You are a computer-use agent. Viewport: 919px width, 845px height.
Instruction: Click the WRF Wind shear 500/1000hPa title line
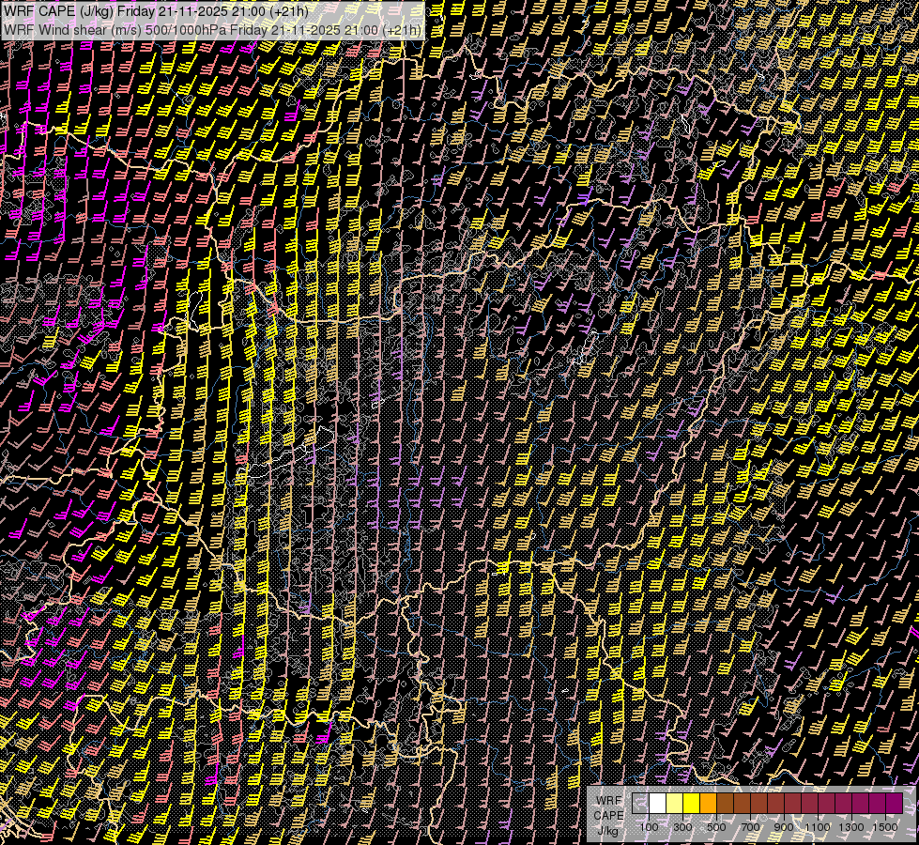click(212, 30)
